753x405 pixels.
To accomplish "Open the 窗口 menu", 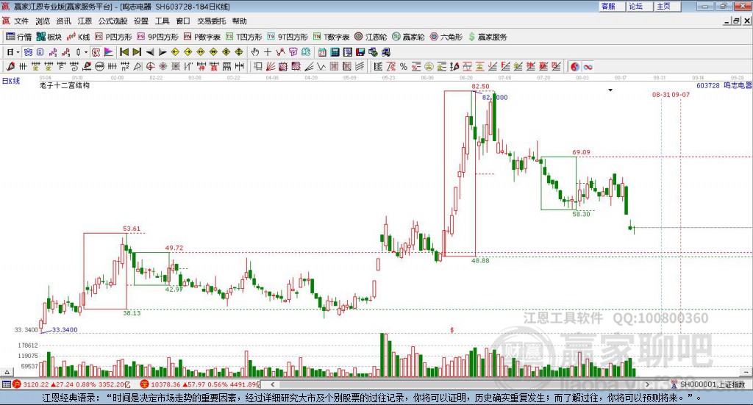I will pyautogui.click(x=183, y=21).
